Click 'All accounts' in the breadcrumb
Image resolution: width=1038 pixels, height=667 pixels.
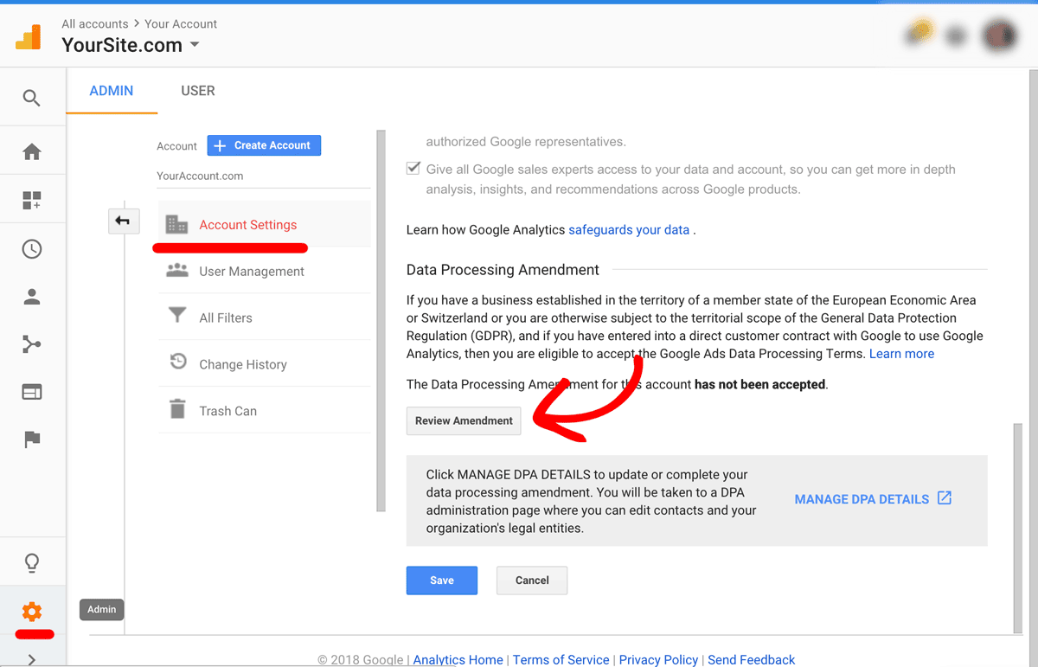click(94, 23)
